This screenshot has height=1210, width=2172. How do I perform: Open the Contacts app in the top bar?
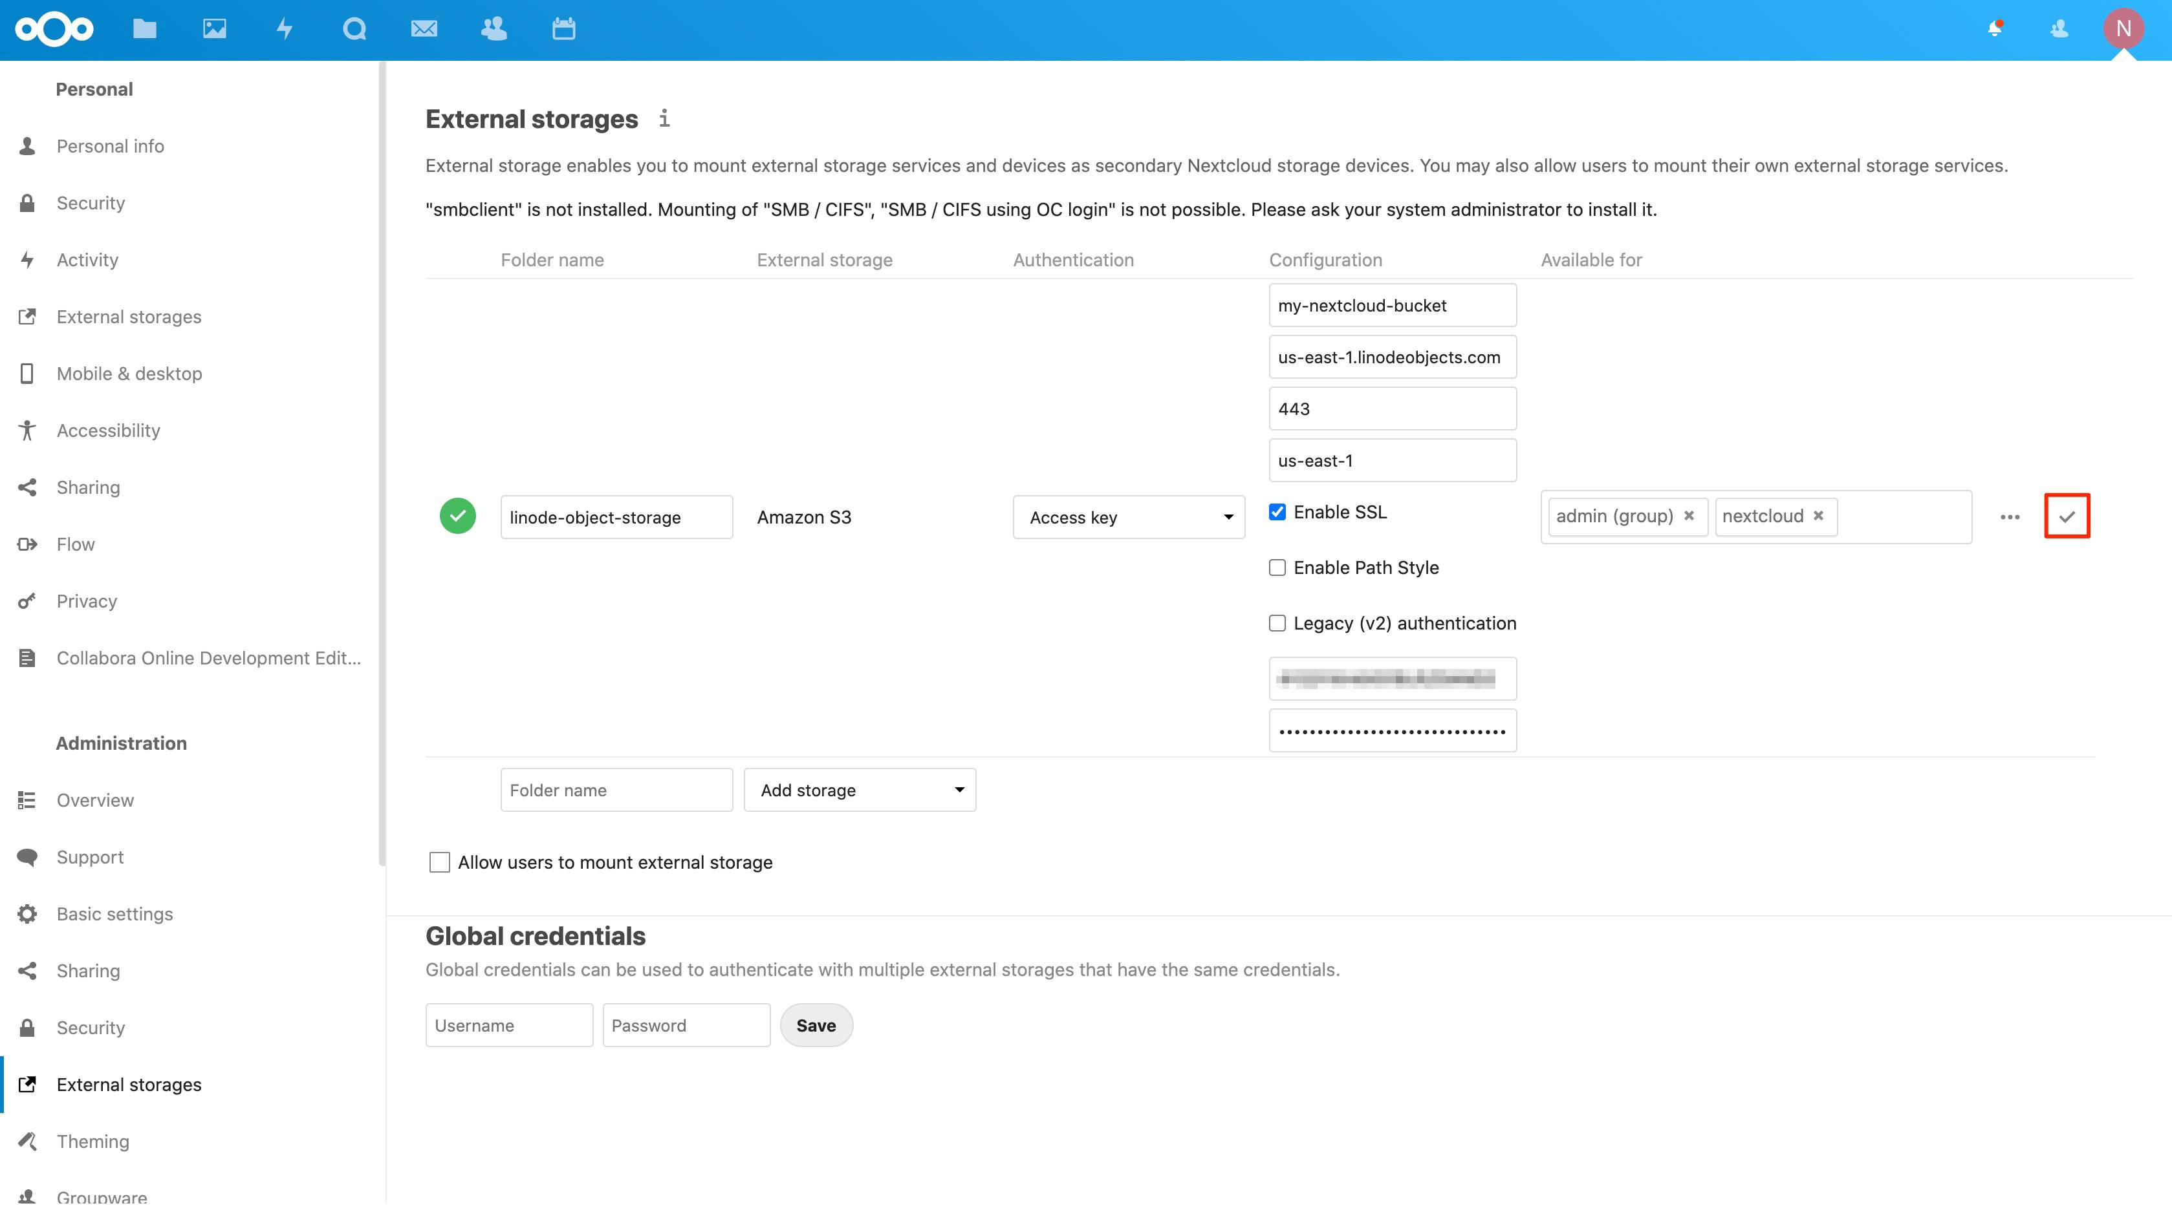pos(494,28)
